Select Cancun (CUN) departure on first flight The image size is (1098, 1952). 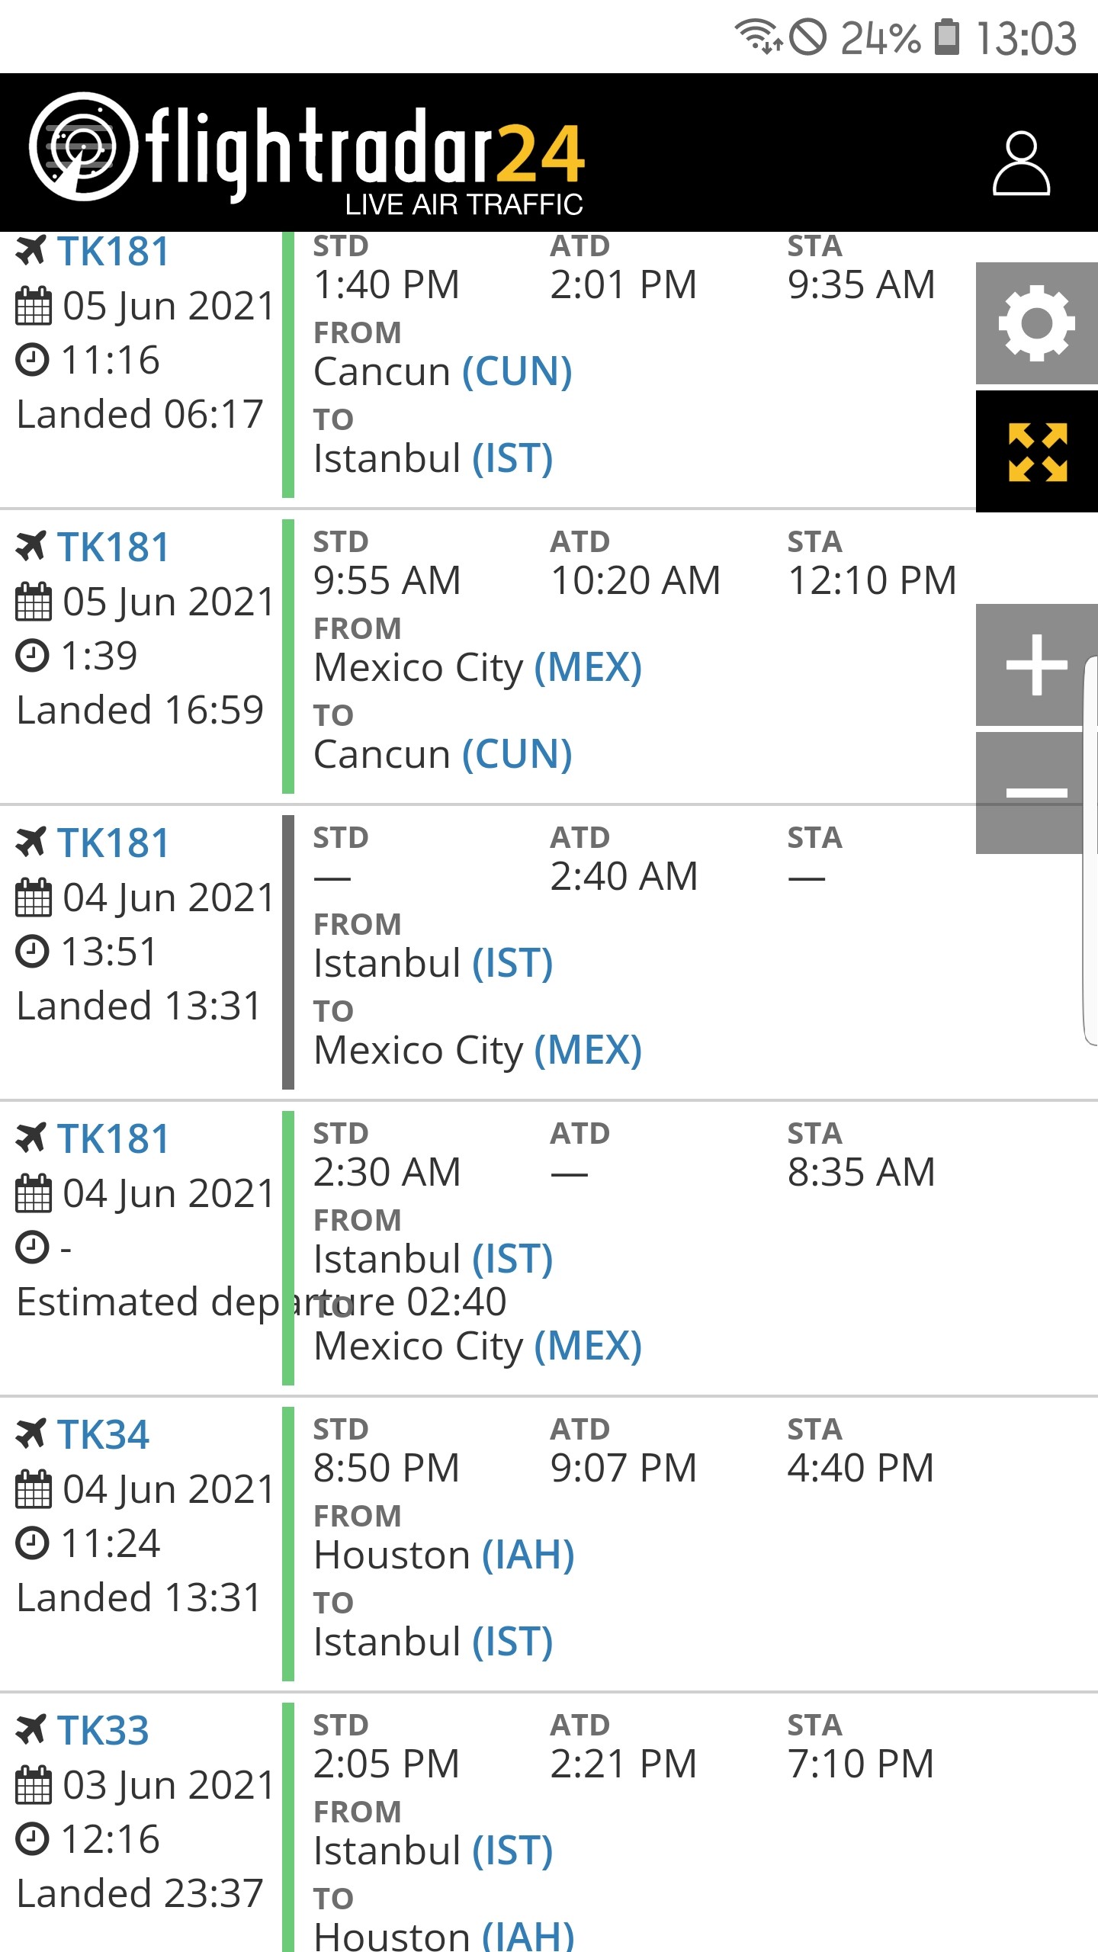point(443,372)
